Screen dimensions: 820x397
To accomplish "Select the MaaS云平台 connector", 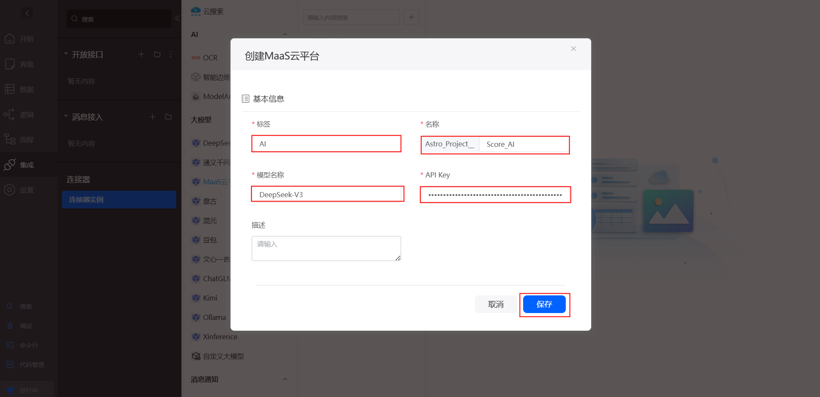I will (211, 182).
